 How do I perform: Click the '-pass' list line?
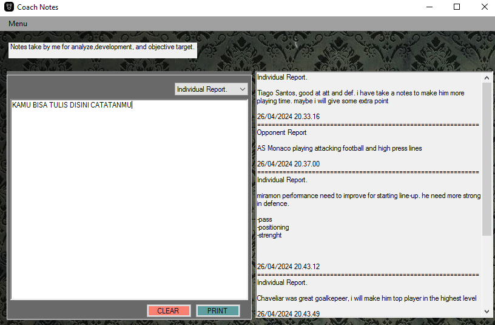tap(264, 219)
